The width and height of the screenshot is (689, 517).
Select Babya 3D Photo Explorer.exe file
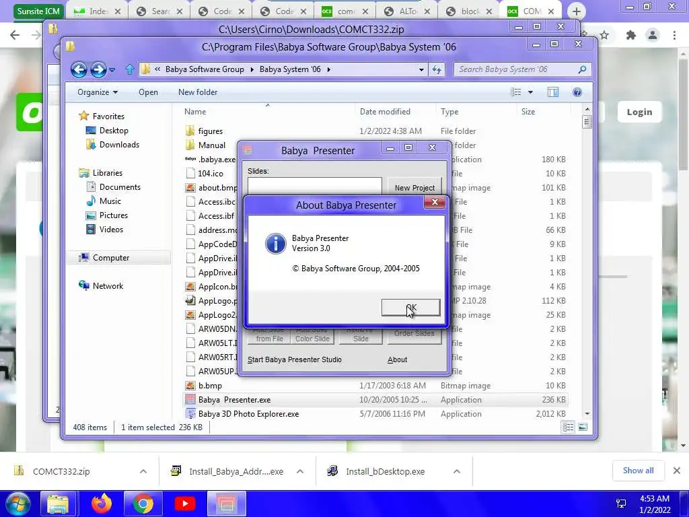[248, 414]
